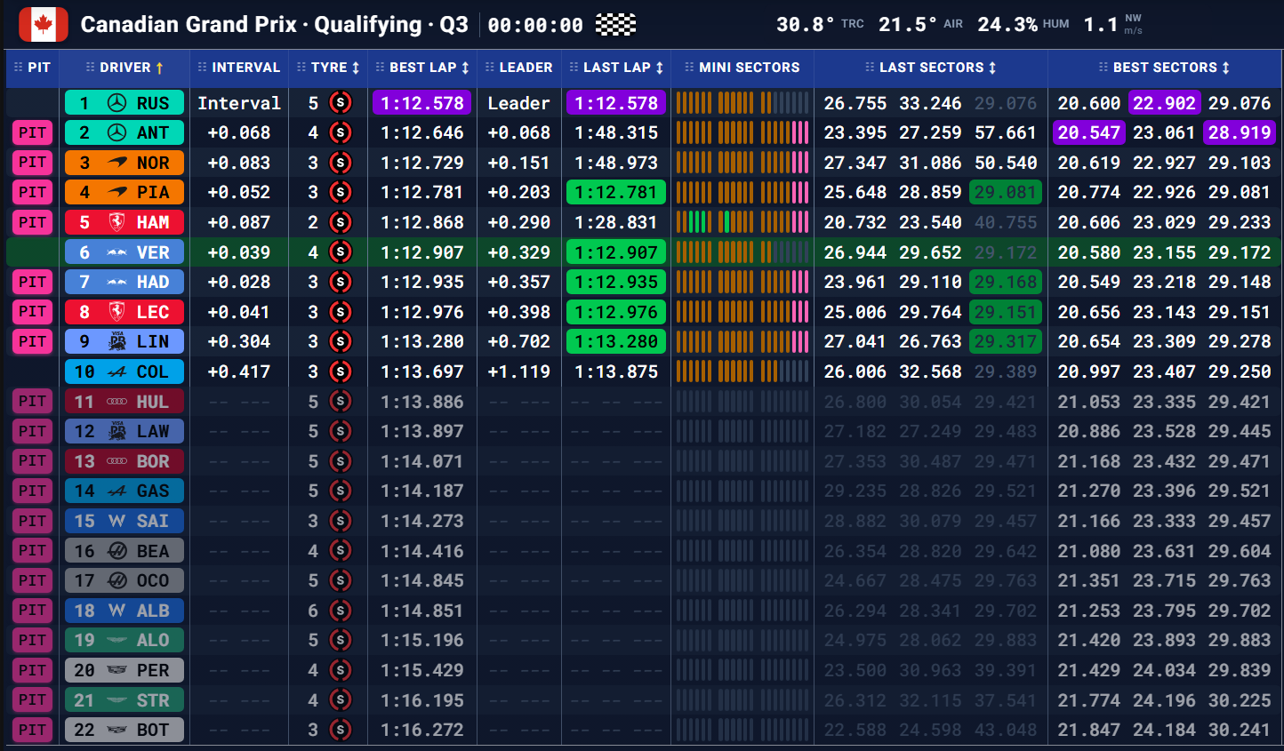Select the RUS driver tag
Screen dimensions: 1284x751
click(x=124, y=103)
